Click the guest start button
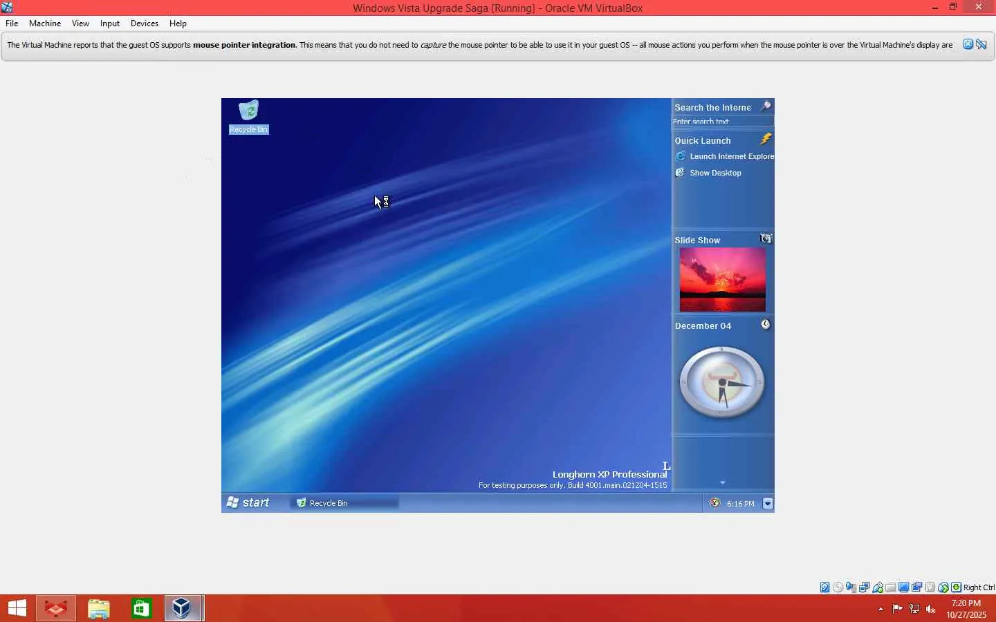The width and height of the screenshot is (996, 622). pos(248,502)
